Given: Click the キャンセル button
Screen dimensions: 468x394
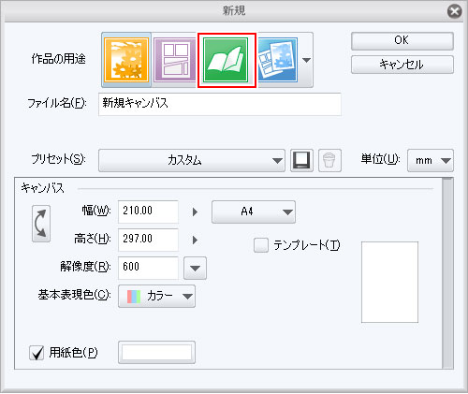Looking at the screenshot, I should [x=402, y=65].
